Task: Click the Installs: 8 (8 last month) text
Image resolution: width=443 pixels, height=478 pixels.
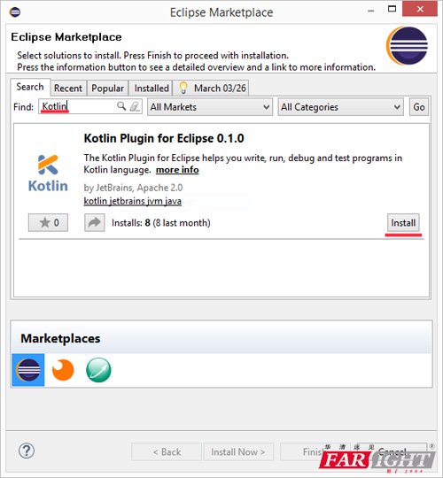Action: (x=161, y=223)
